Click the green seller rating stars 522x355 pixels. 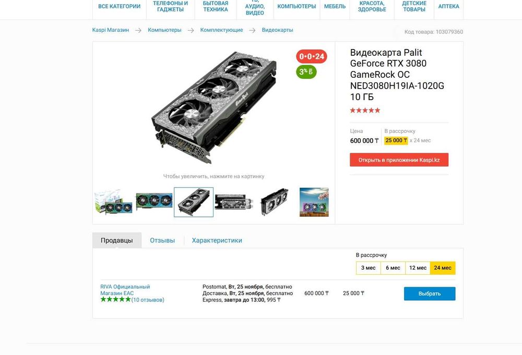point(115,300)
